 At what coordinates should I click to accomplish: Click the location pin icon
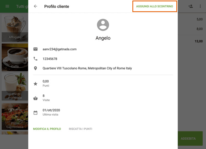coord(35,68)
